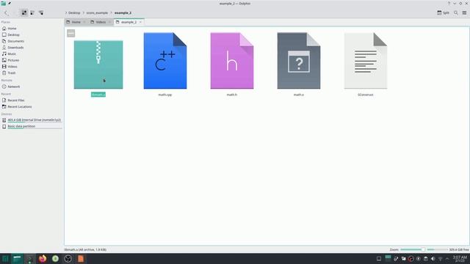Switch to Icons view mode

click(24, 13)
